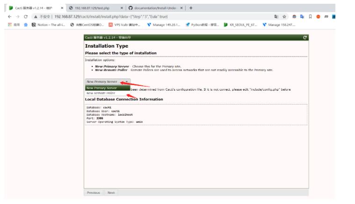Open the Notion bookmark
This screenshot has width=355, height=204.
click(49, 25)
